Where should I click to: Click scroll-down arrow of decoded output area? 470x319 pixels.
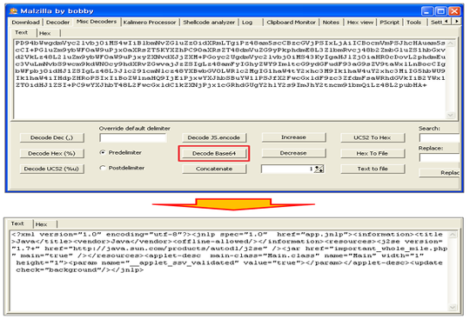[x=453, y=308]
